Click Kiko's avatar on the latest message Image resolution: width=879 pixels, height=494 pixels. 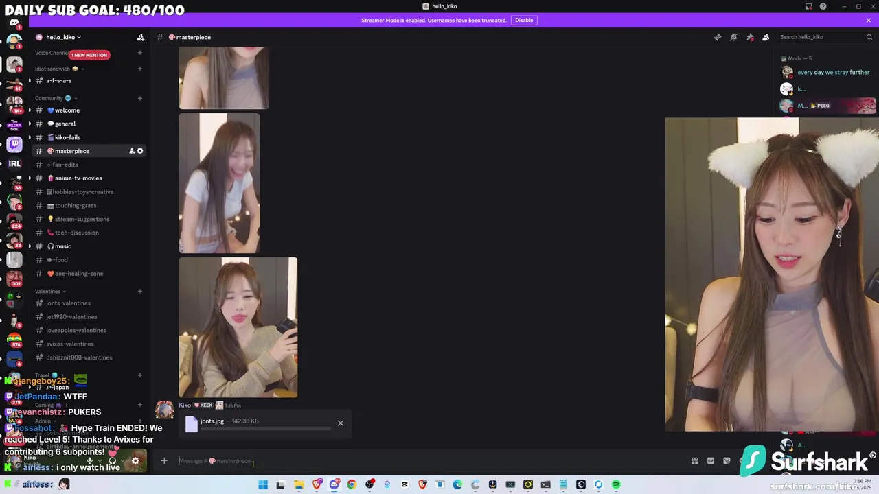pyautogui.click(x=165, y=410)
